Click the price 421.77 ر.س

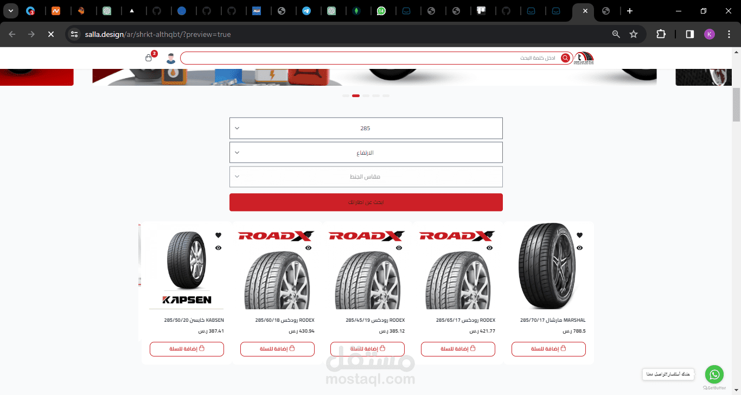click(x=482, y=331)
